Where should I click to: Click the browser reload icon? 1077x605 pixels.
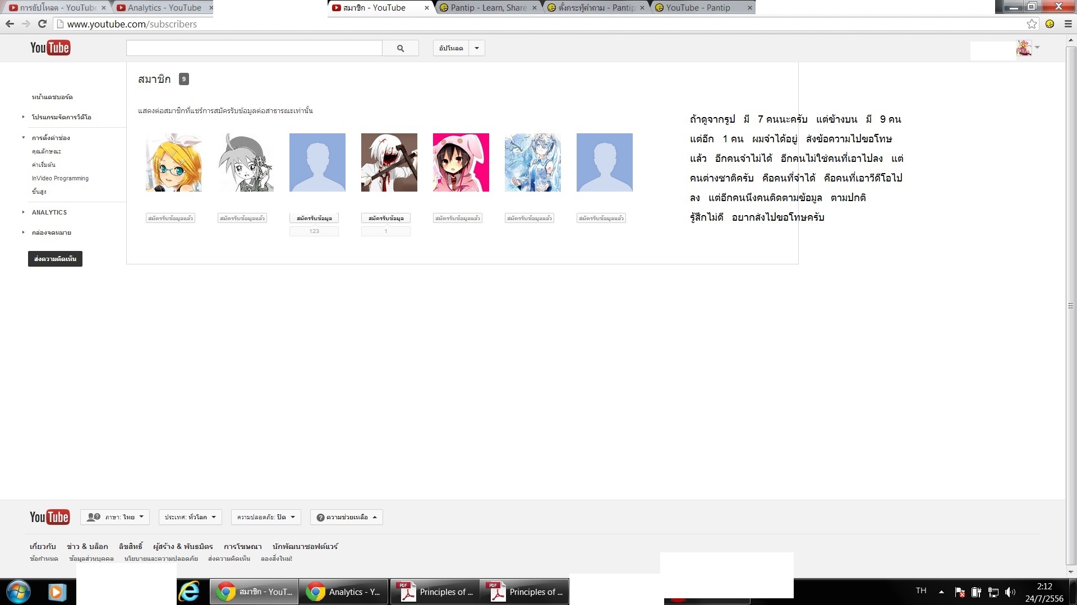pos(42,24)
